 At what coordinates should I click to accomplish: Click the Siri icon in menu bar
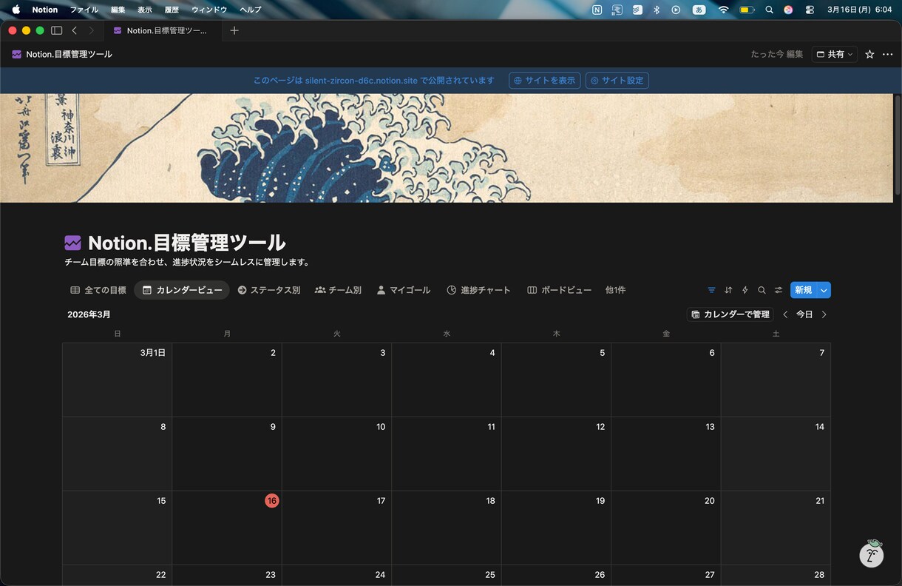coord(788,10)
